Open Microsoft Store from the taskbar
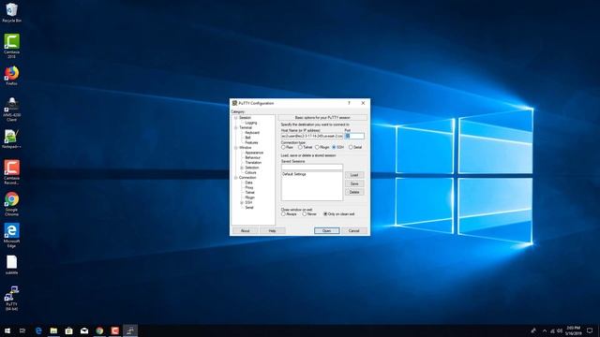600x337 pixels. pyautogui.click(x=68, y=330)
